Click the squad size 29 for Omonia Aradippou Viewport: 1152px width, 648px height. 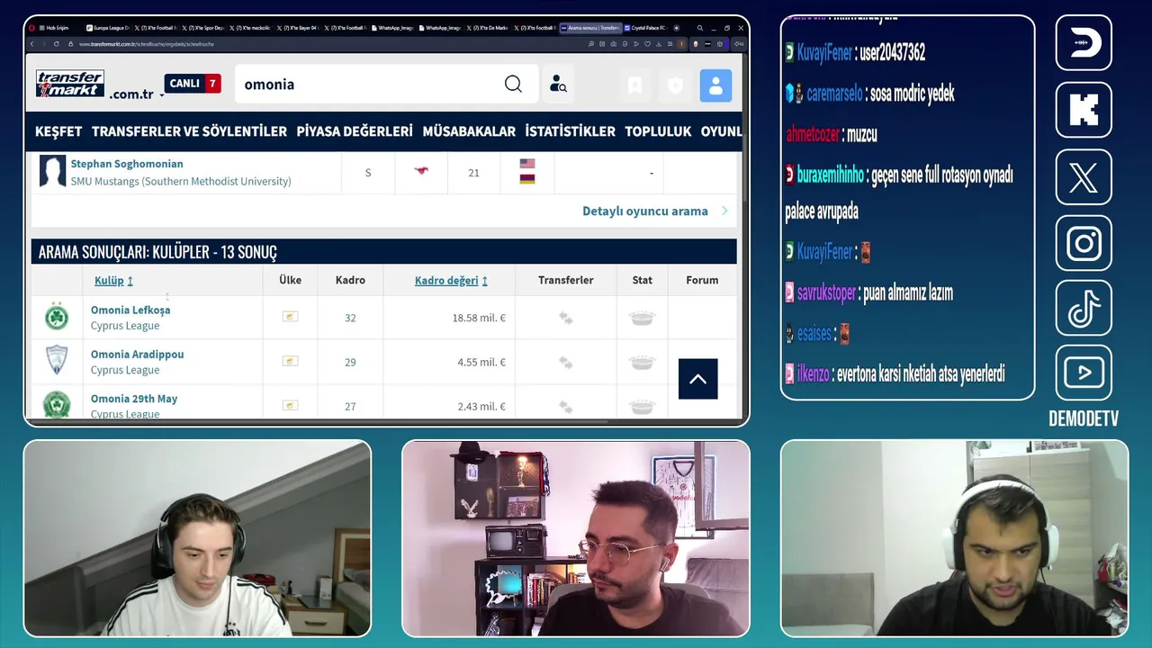350,362
